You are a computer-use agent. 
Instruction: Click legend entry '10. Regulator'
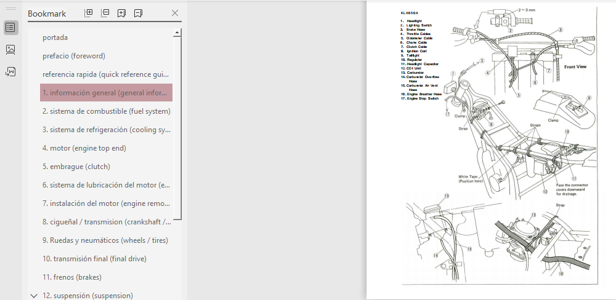[x=411, y=60]
